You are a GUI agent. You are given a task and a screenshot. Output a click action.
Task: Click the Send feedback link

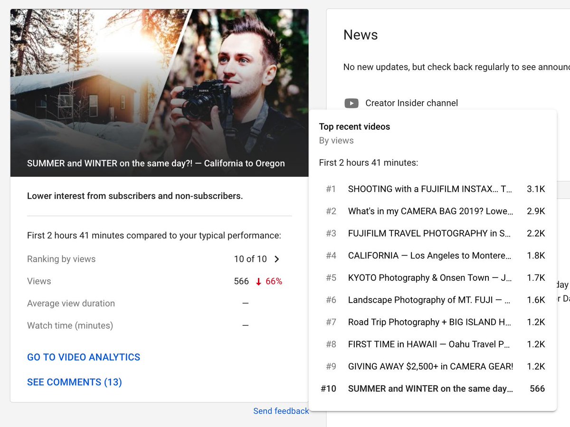(281, 411)
